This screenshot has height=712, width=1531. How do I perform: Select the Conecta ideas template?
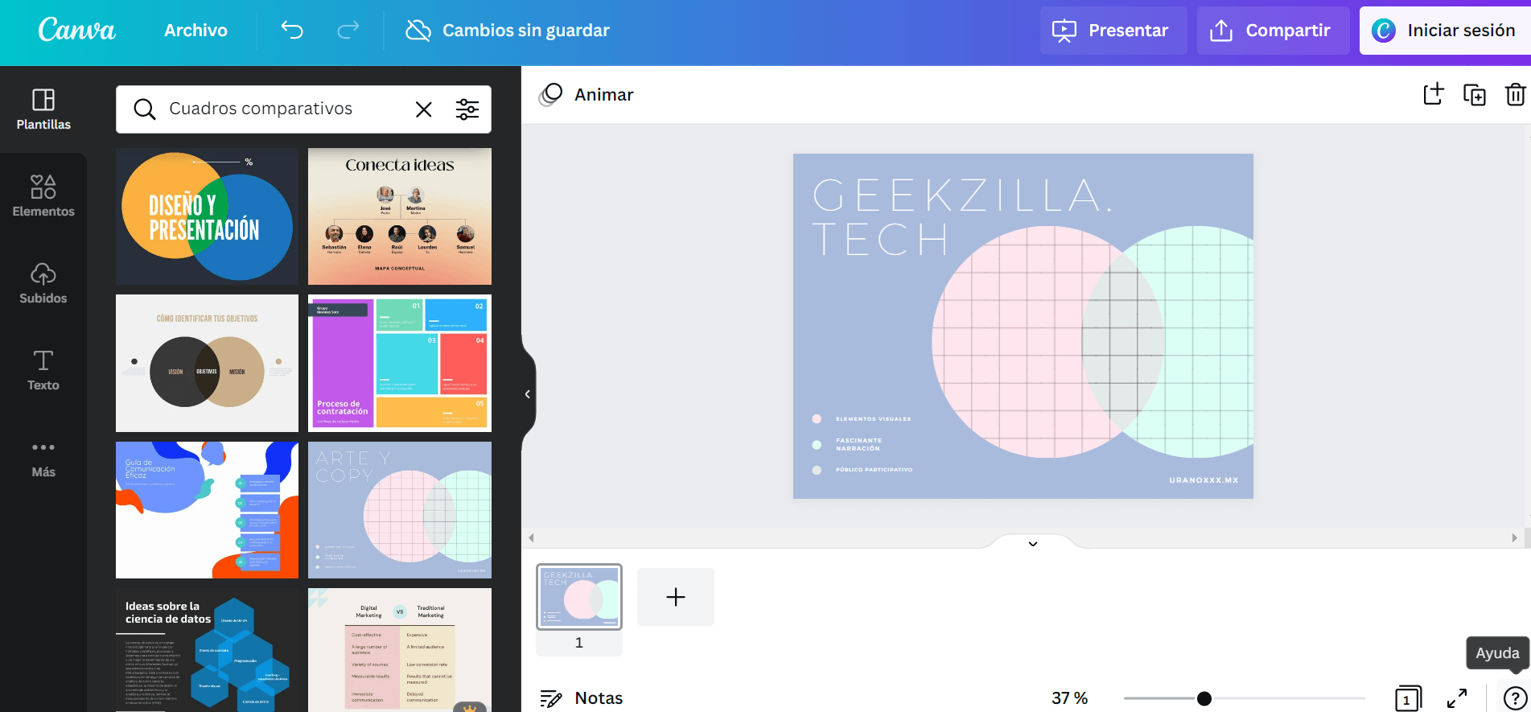pos(400,216)
